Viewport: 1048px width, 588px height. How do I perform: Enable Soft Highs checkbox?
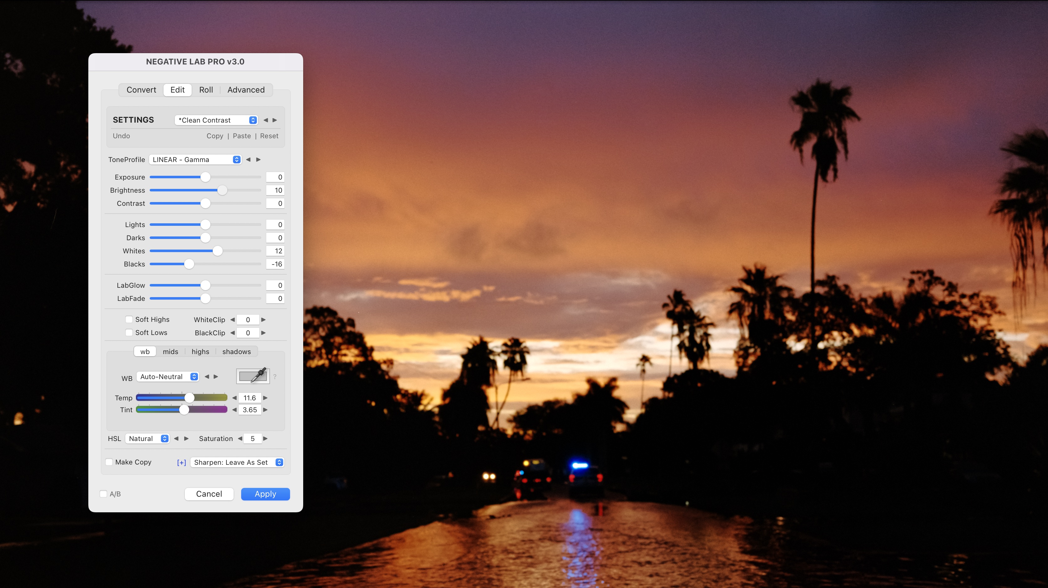[129, 319]
